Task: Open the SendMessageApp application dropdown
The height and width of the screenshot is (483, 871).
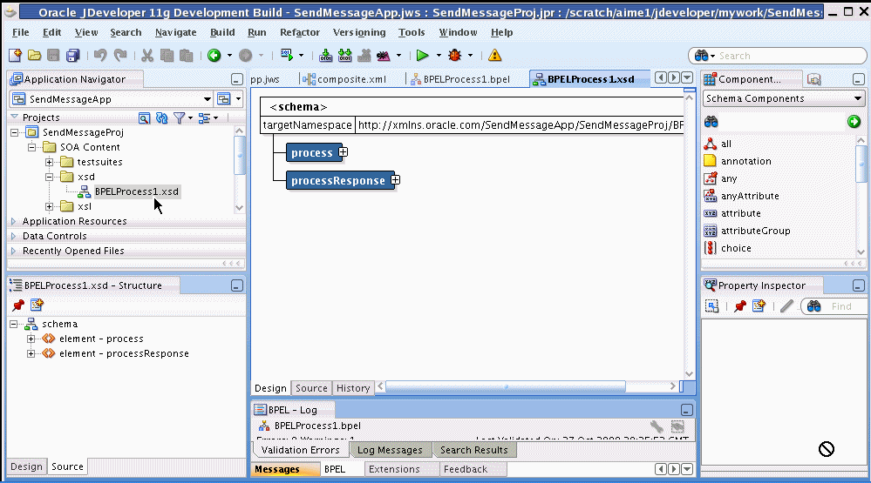Action: tap(207, 99)
